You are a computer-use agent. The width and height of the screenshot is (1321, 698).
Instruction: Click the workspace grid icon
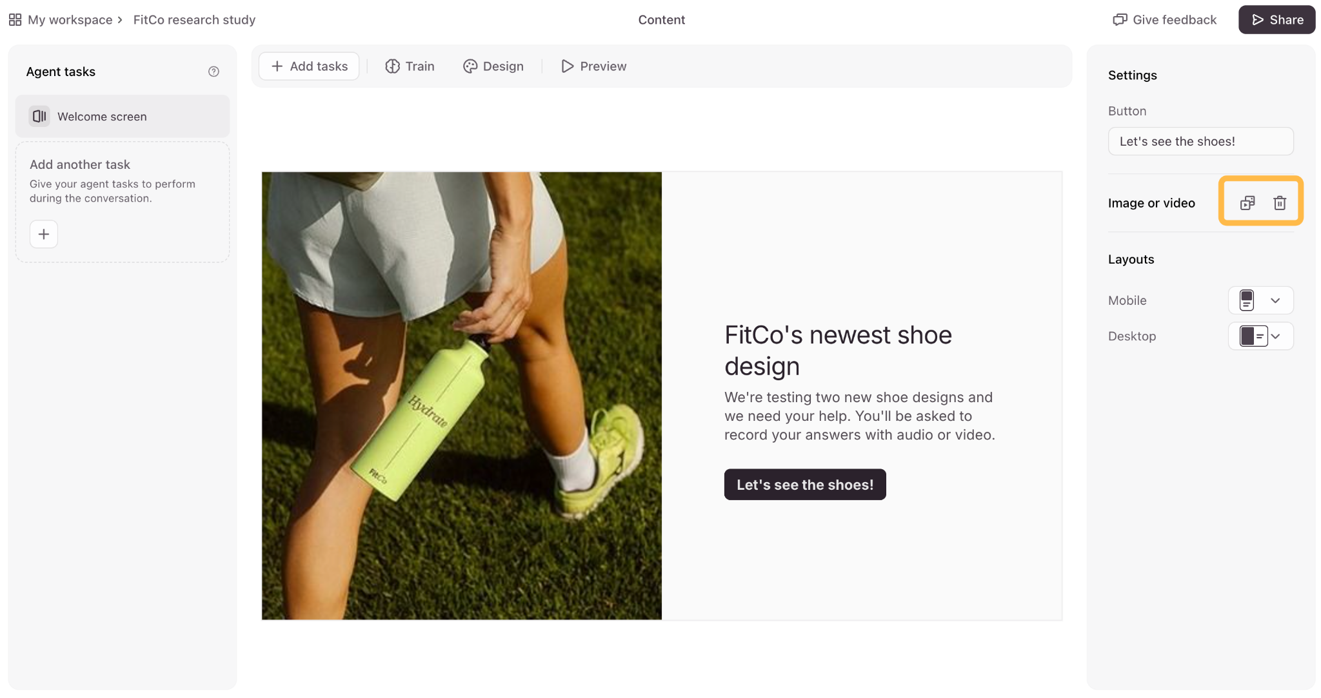15,20
